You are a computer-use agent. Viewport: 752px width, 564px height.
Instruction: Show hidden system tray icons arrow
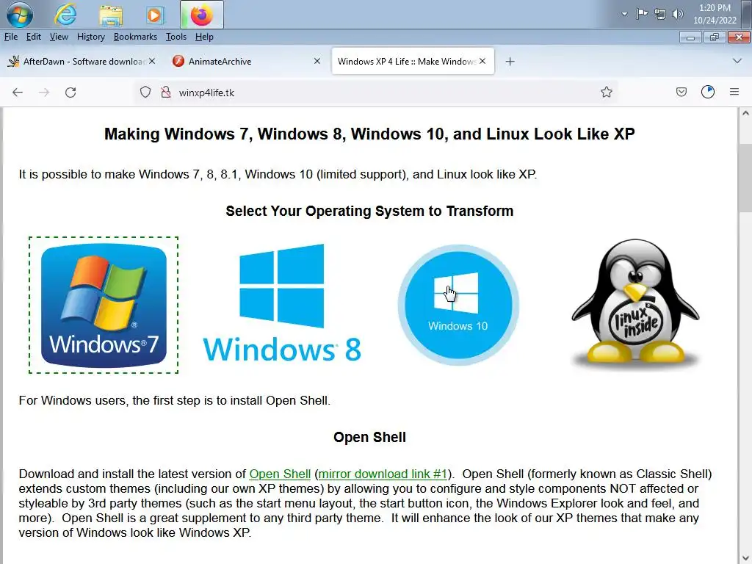(624, 14)
